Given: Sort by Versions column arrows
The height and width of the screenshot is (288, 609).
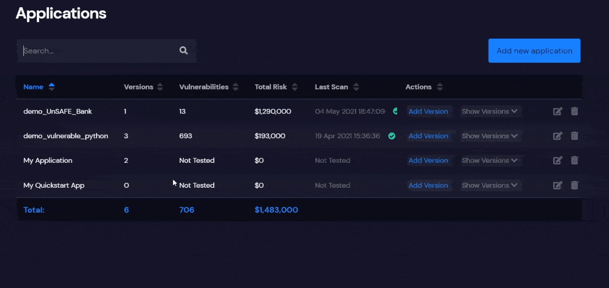Looking at the screenshot, I should pos(160,87).
